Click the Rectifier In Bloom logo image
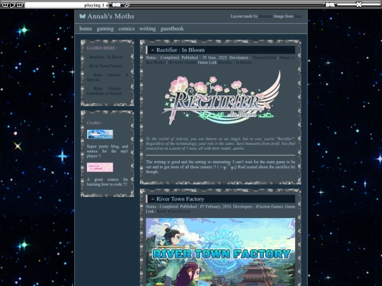382x286 pixels. (x=221, y=98)
